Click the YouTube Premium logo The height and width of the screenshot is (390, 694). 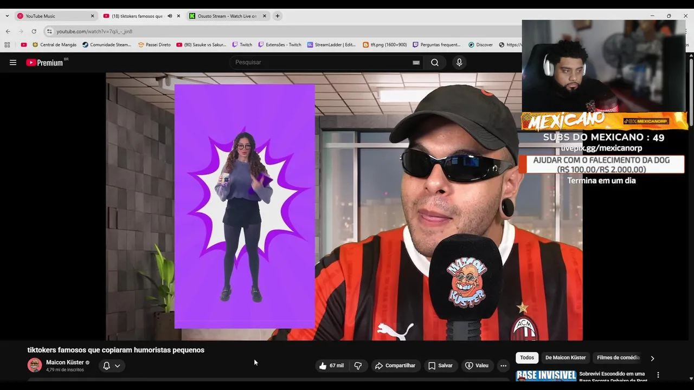point(44,62)
